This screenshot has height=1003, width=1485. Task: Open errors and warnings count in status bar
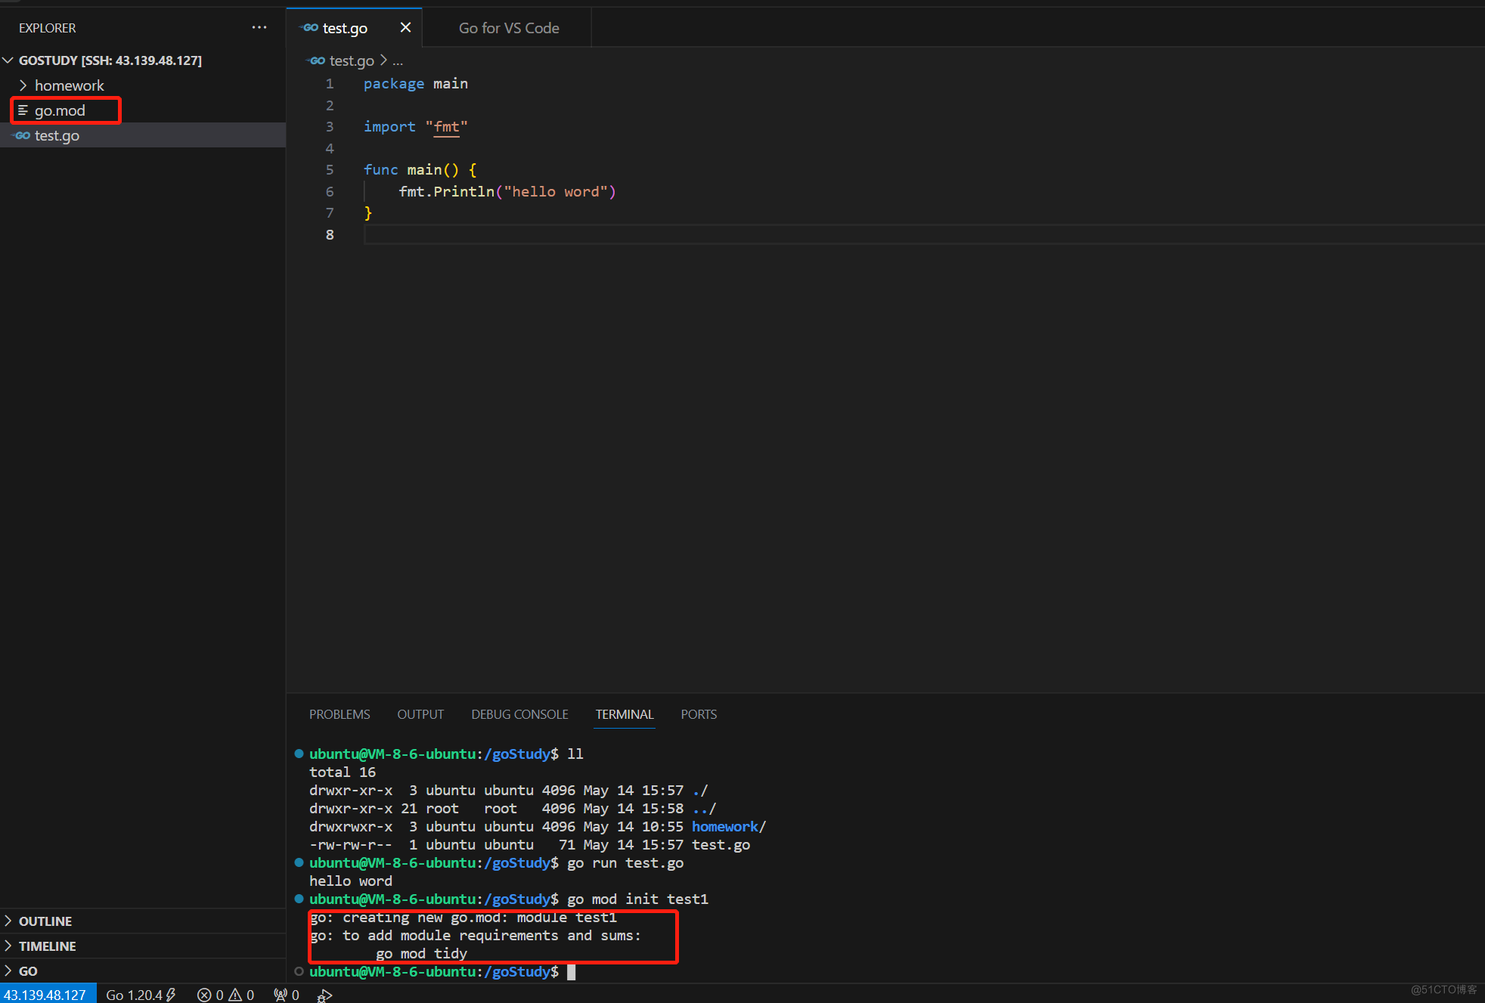click(225, 994)
